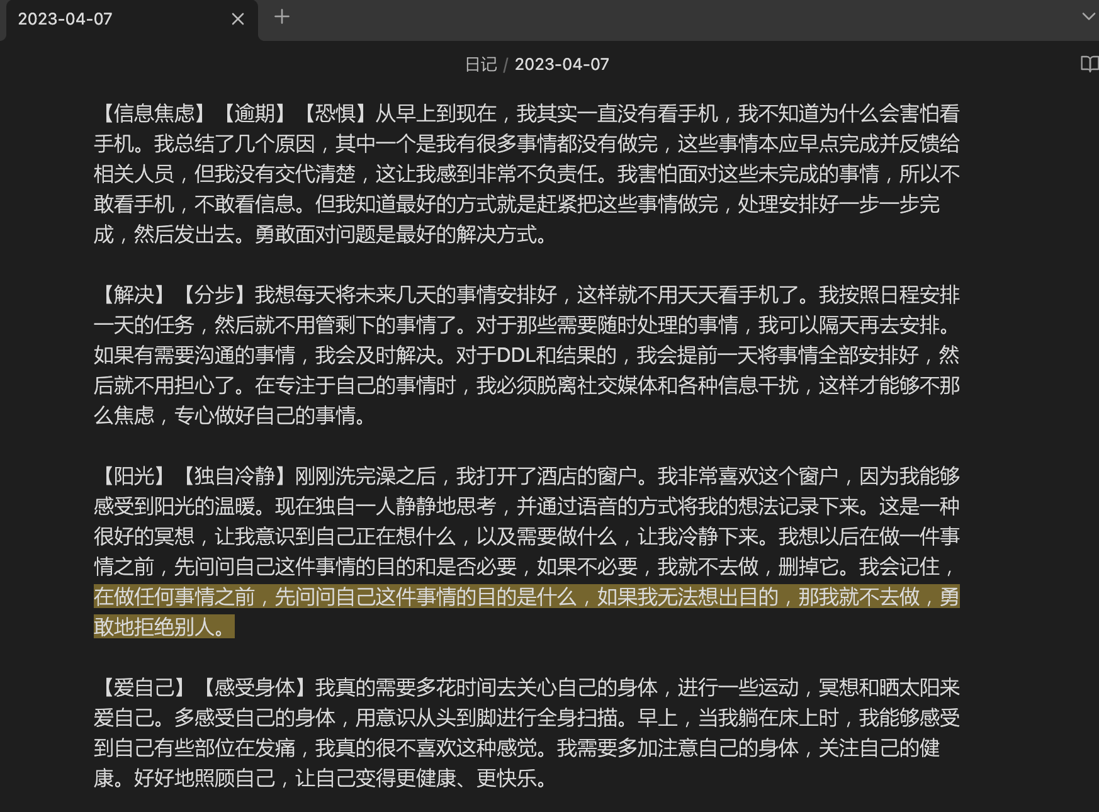Click the 2023-04-07 breadcrumb note title
This screenshot has width=1099, height=812.
561,64
